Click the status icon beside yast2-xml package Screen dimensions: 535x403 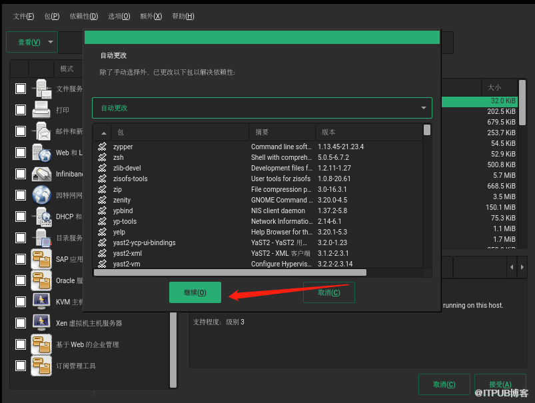coord(102,253)
